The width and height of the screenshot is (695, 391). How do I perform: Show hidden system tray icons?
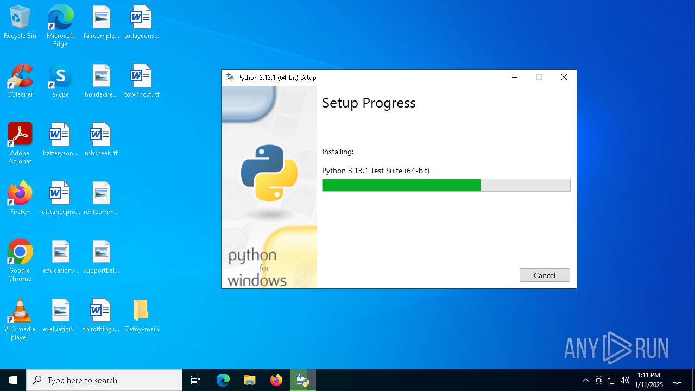tap(585, 380)
